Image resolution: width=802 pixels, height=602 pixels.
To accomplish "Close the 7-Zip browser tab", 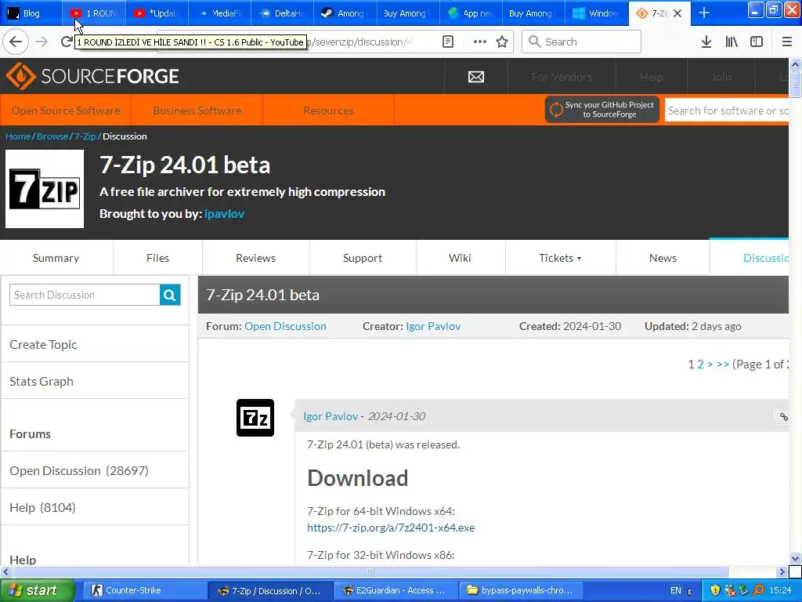I will click(677, 13).
